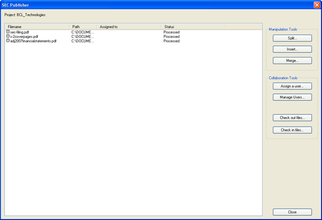322x220 pixels.
Task: Sort by the Path column header
Action: 83,27
